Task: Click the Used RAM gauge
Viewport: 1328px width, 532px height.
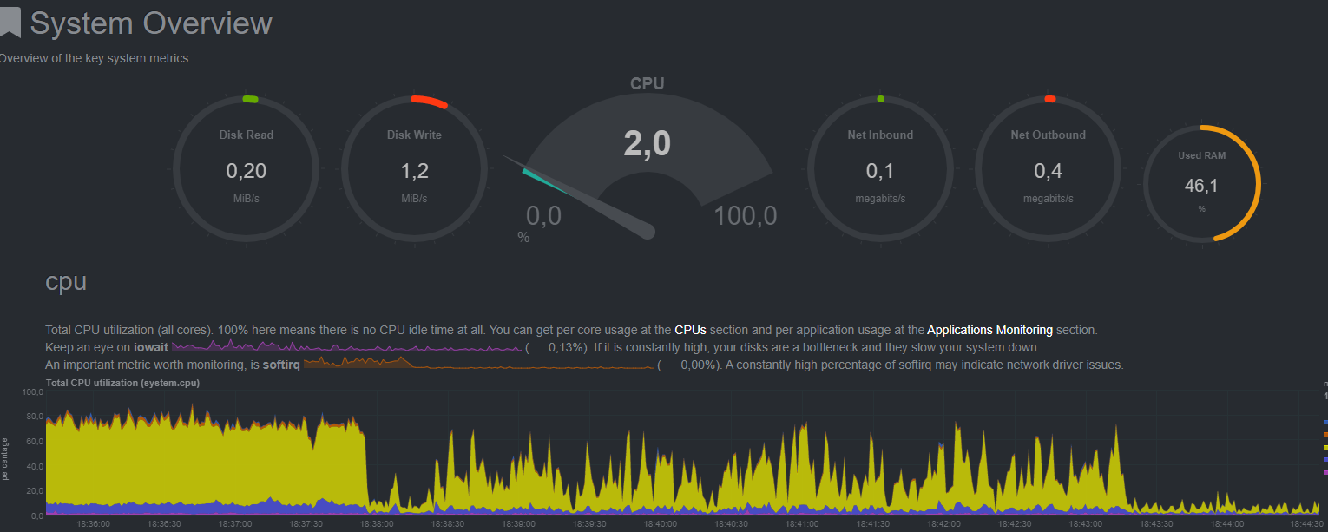Action: 1201,183
